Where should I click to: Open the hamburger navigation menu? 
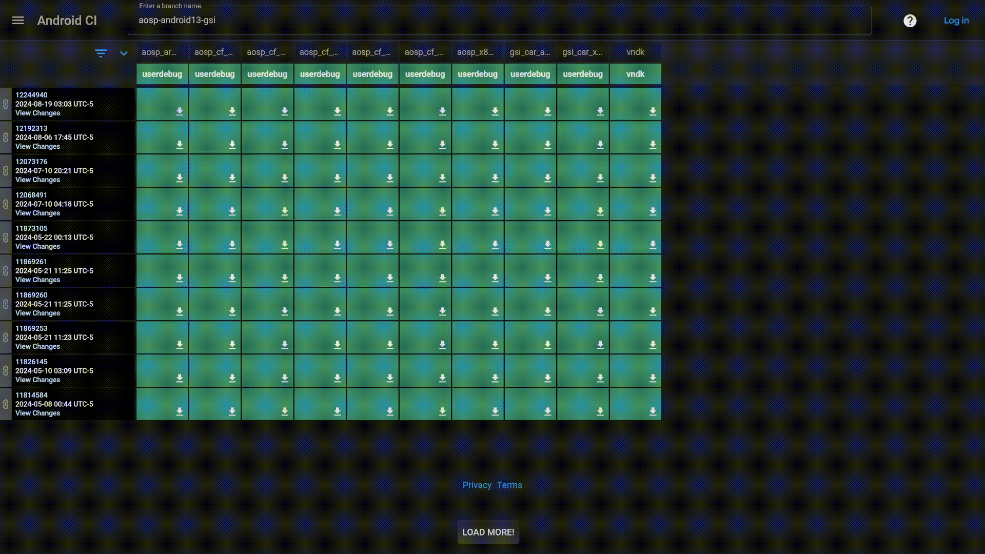pos(18,21)
